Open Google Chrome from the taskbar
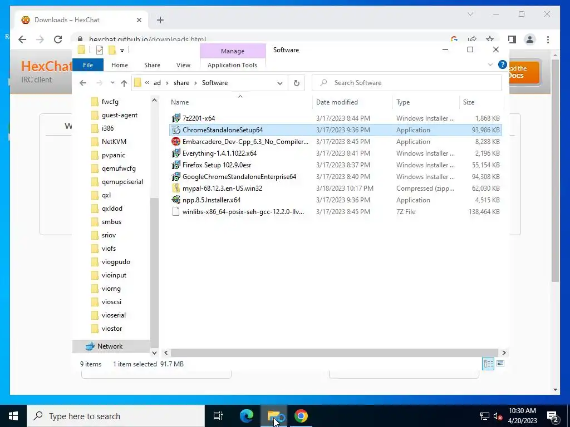 pos(301,416)
